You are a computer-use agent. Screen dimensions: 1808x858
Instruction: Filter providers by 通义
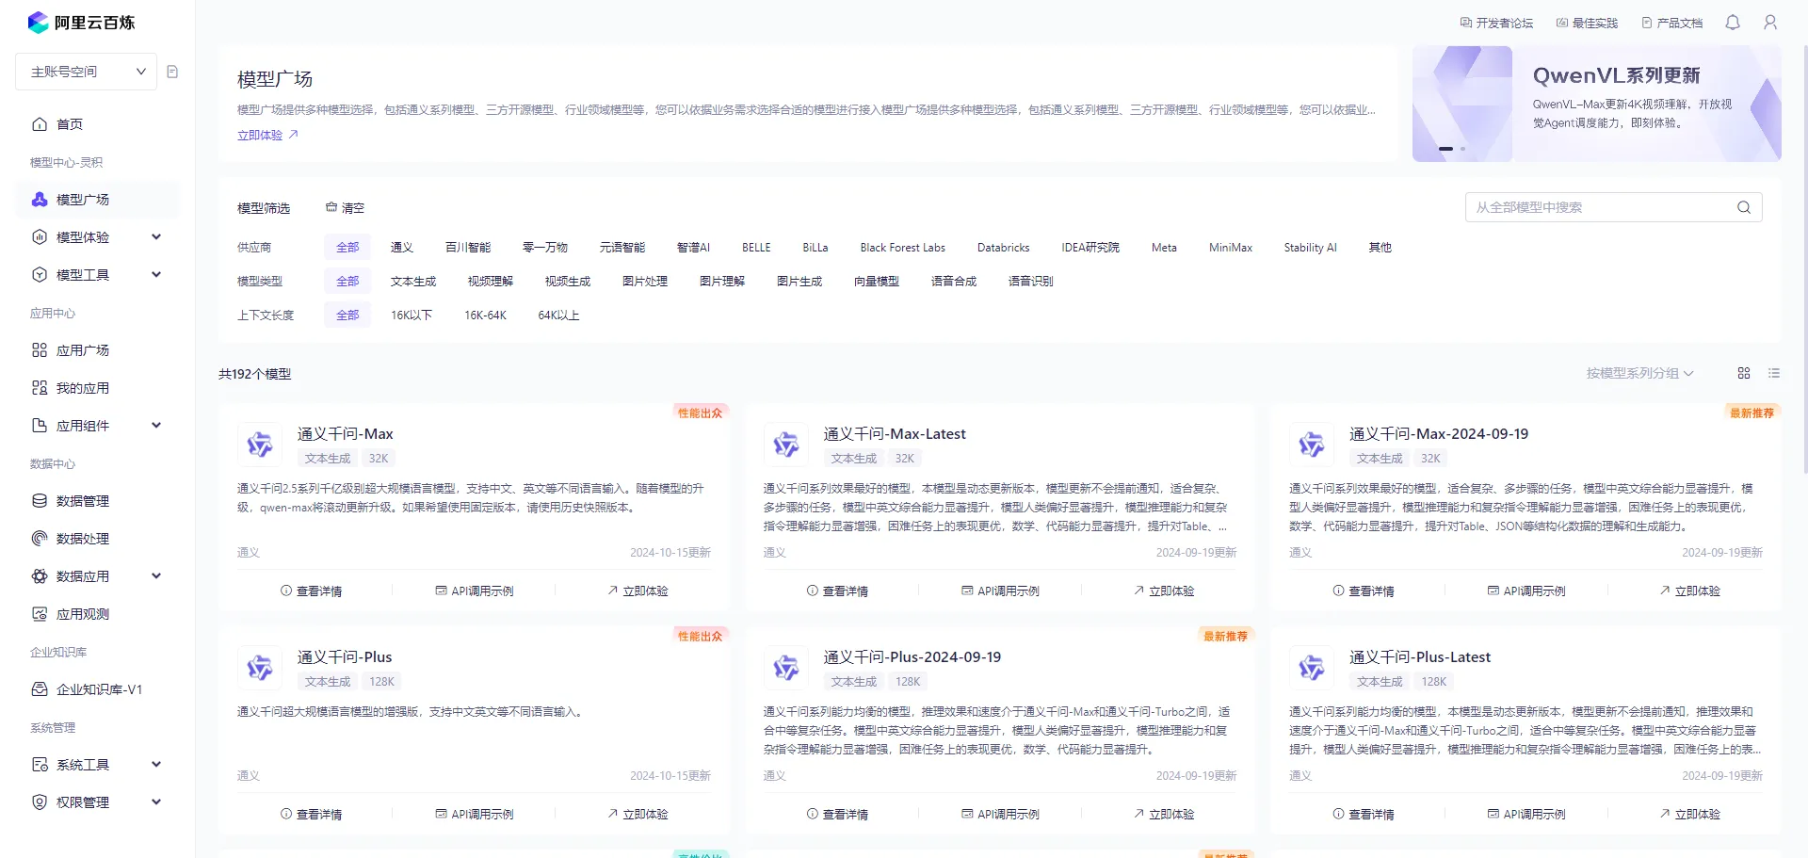(402, 248)
